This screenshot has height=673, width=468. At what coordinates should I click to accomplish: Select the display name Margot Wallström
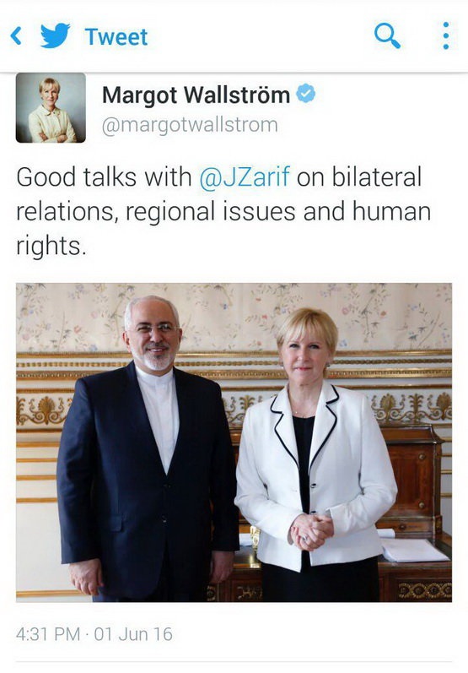point(196,95)
